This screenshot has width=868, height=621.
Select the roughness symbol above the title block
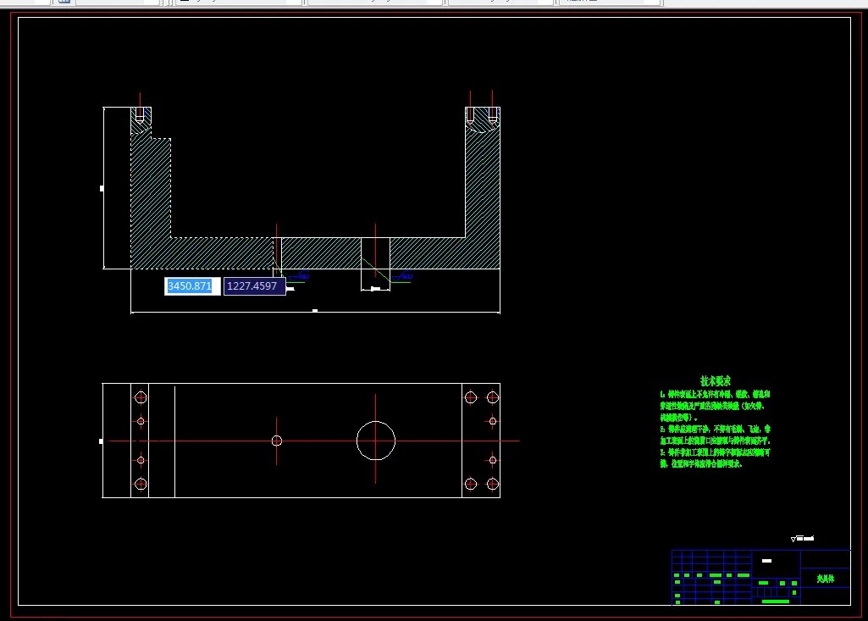tap(802, 539)
